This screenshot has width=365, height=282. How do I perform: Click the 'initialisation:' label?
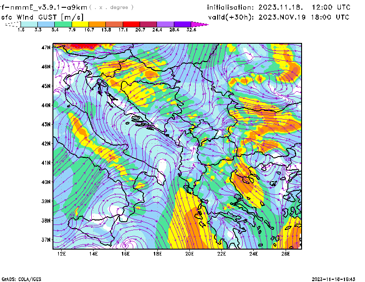230,7
